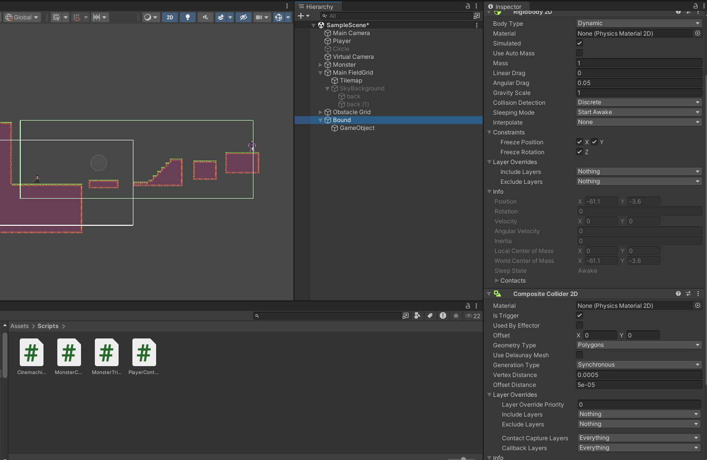Toggle the scene gizmos sphere icon
Image resolution: width=707 pixels, height=460 pixels.
click(279, 17)
